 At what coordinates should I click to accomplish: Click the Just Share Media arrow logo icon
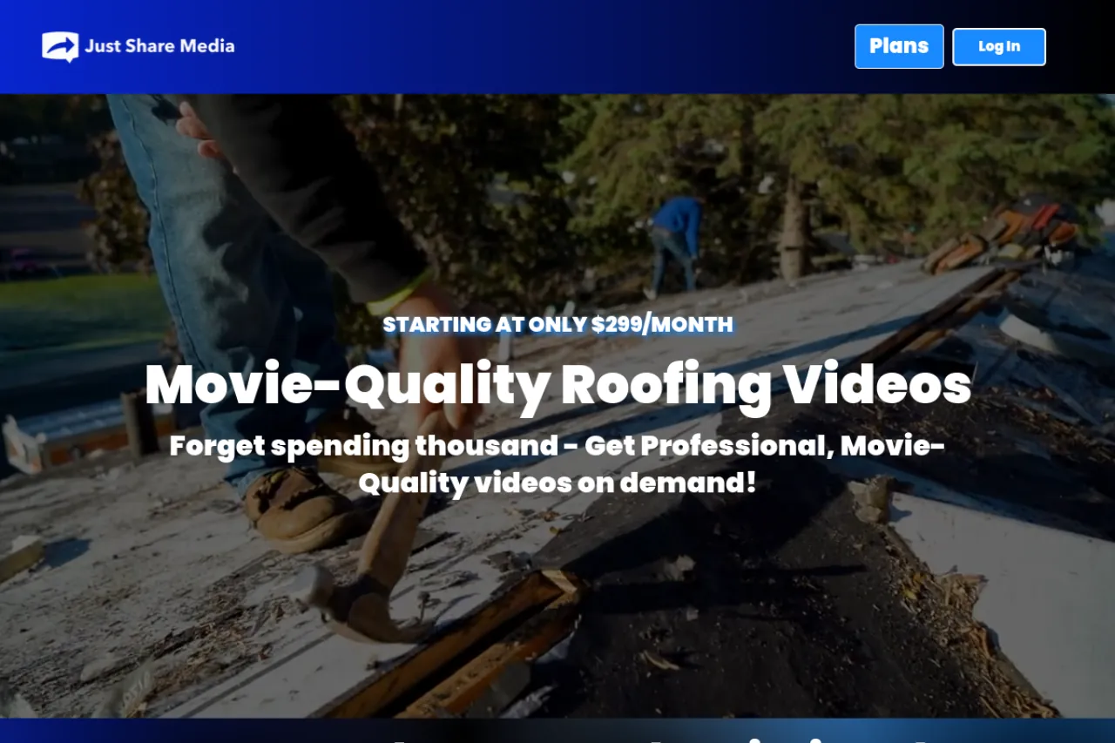coord(60,47)
